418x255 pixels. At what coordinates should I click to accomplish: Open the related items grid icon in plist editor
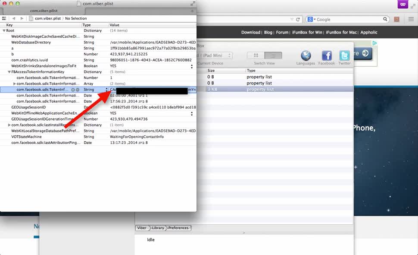tap(4, 19)
